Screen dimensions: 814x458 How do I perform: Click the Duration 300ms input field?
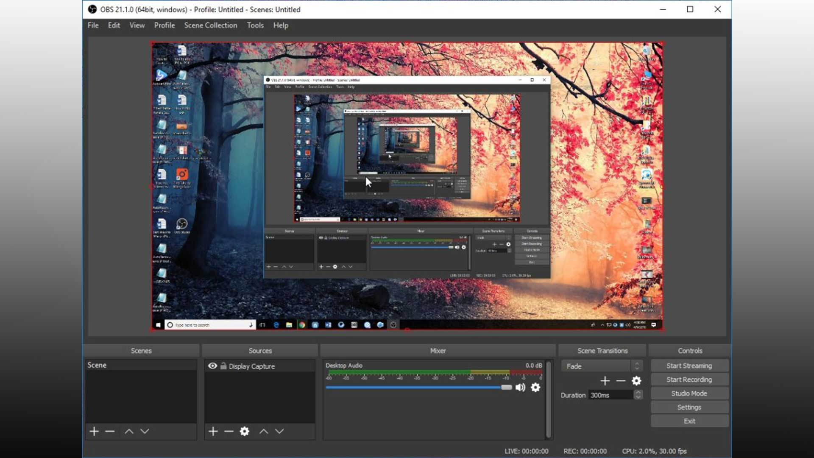pos(611,395)
